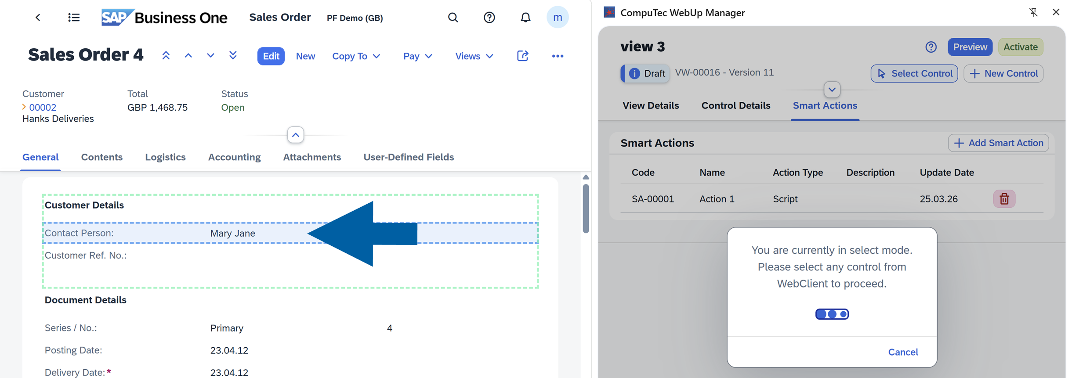Expand the view 3 header details
1072x378 pixels.
pyautogui.click(x=832, y=90)
